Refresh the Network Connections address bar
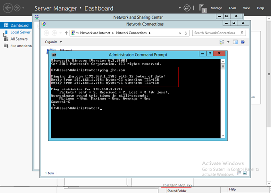The width and height of the screenshot is (273, 193). 186,33
